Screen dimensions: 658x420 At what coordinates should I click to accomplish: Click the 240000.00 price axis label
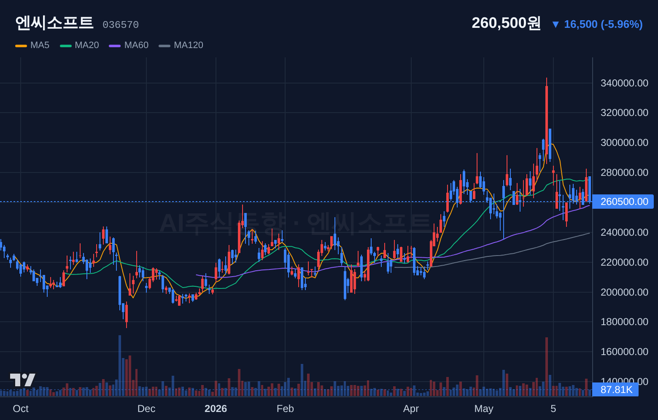coord(624,232)
